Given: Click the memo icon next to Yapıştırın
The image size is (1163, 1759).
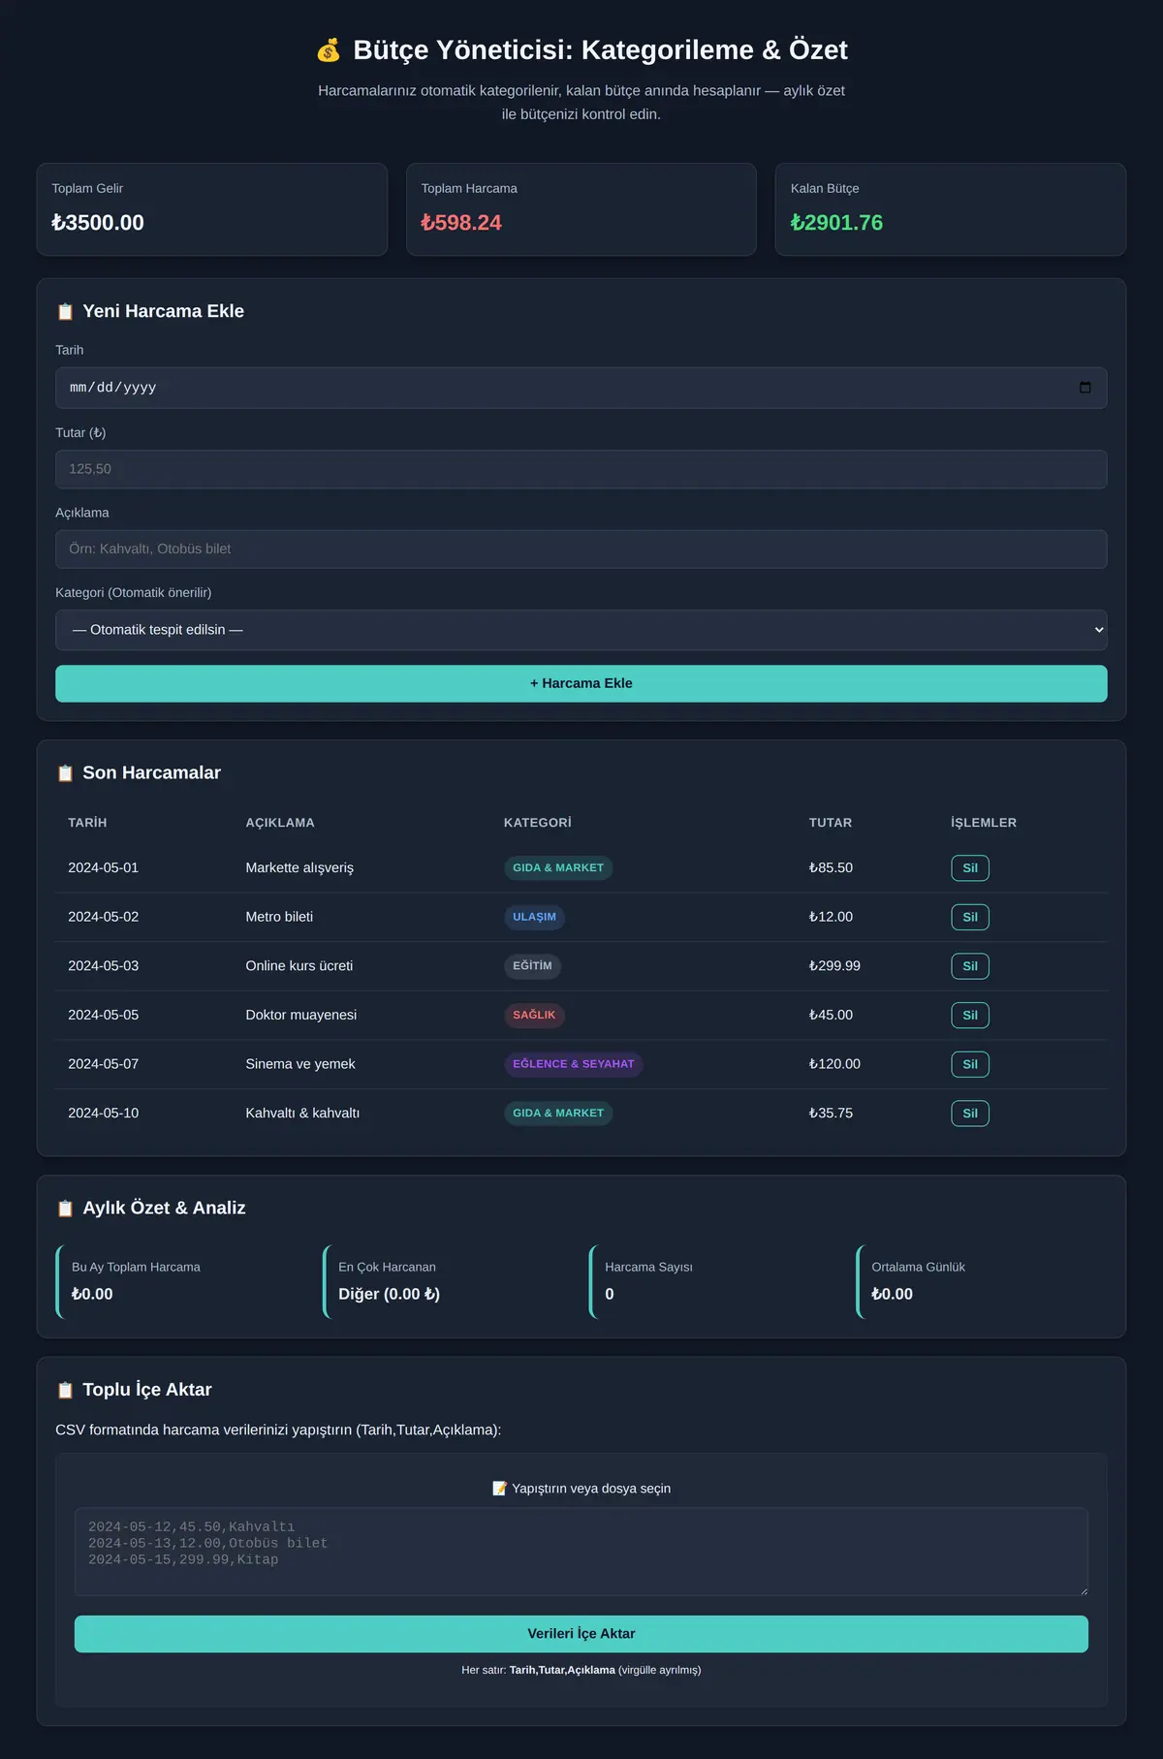Looking at the screenshot, I should (x=499, y=1489).
